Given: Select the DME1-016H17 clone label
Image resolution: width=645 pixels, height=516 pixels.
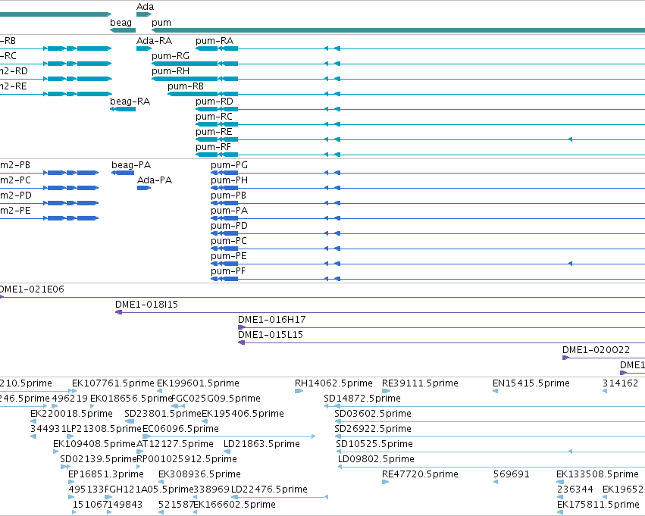Looking at the screenshot, I should 272,320.
